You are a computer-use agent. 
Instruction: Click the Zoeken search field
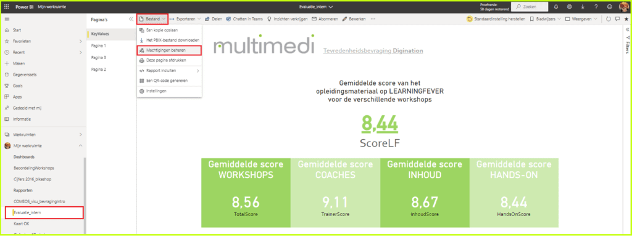click(x=529, y=7)
